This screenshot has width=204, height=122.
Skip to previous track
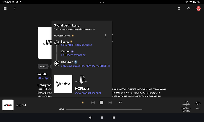pos(93,103)
